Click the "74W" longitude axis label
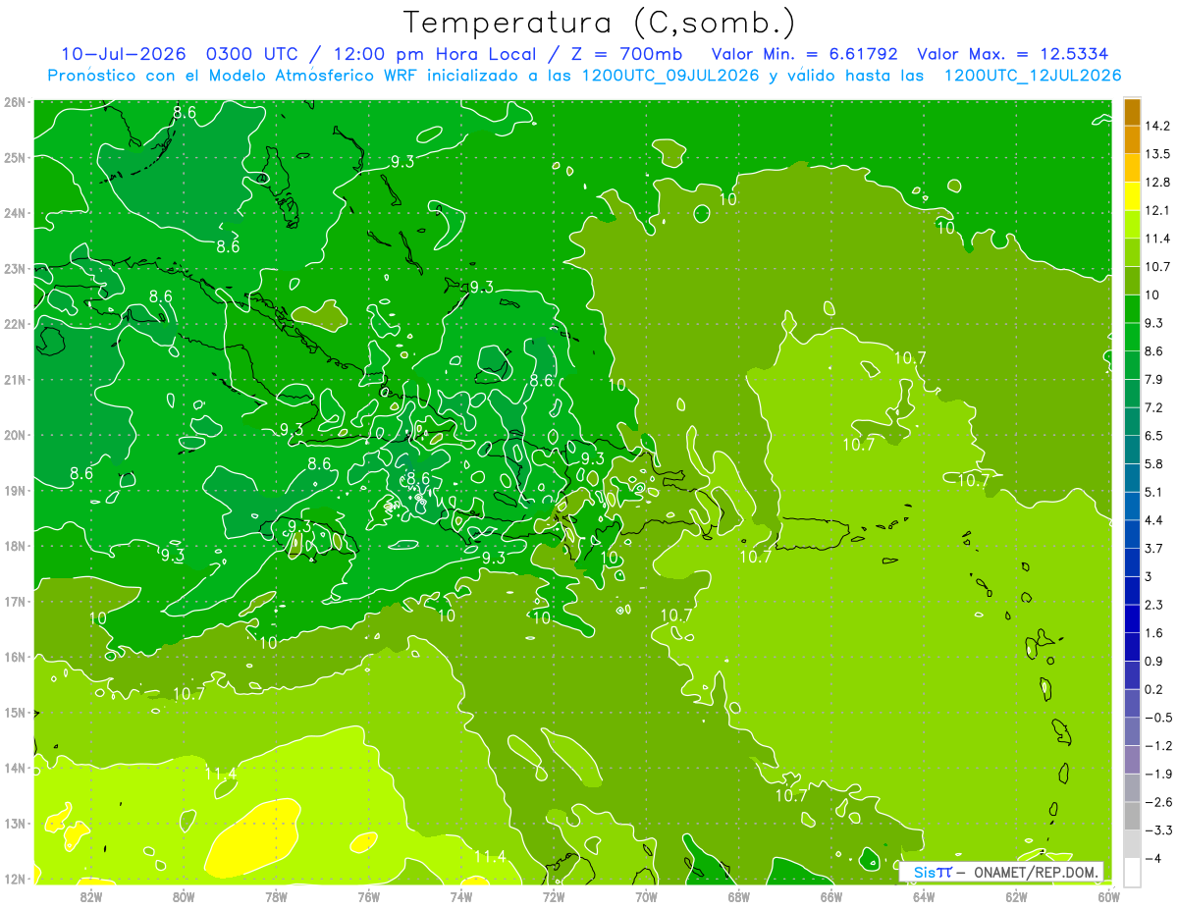 (461, 896)
